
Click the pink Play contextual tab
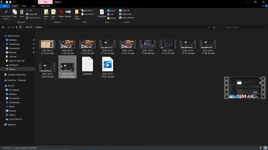45,2
